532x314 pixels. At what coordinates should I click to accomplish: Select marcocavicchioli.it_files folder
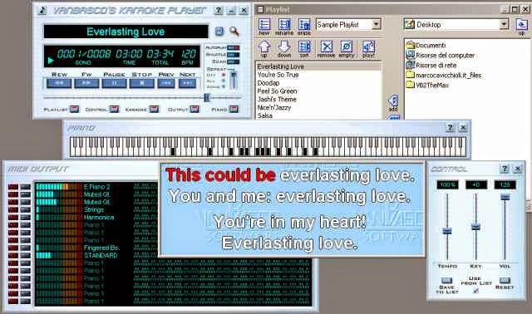click(444, 75)
